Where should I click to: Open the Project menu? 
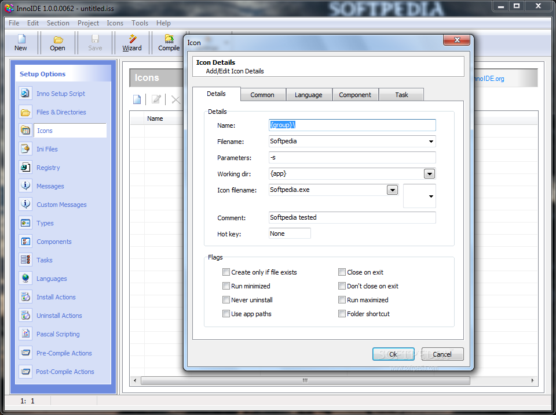[88, 23]
